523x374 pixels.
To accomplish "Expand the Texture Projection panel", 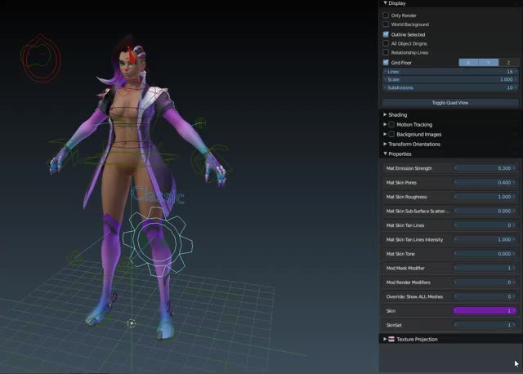I will tap(385, 339).
